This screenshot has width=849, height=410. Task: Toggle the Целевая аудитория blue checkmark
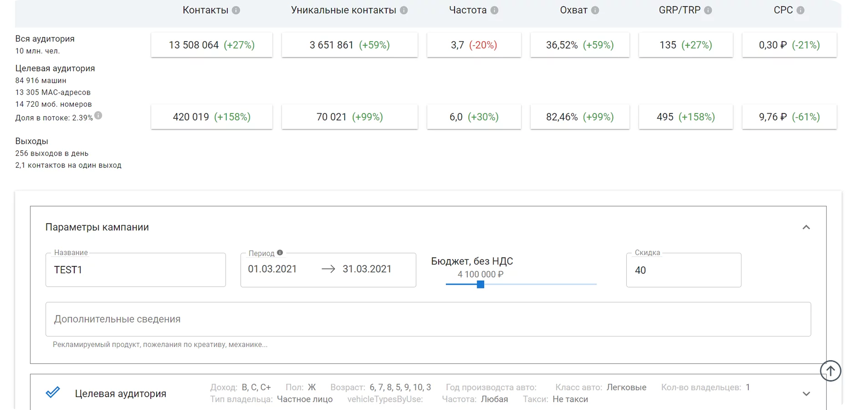point(53,392)
